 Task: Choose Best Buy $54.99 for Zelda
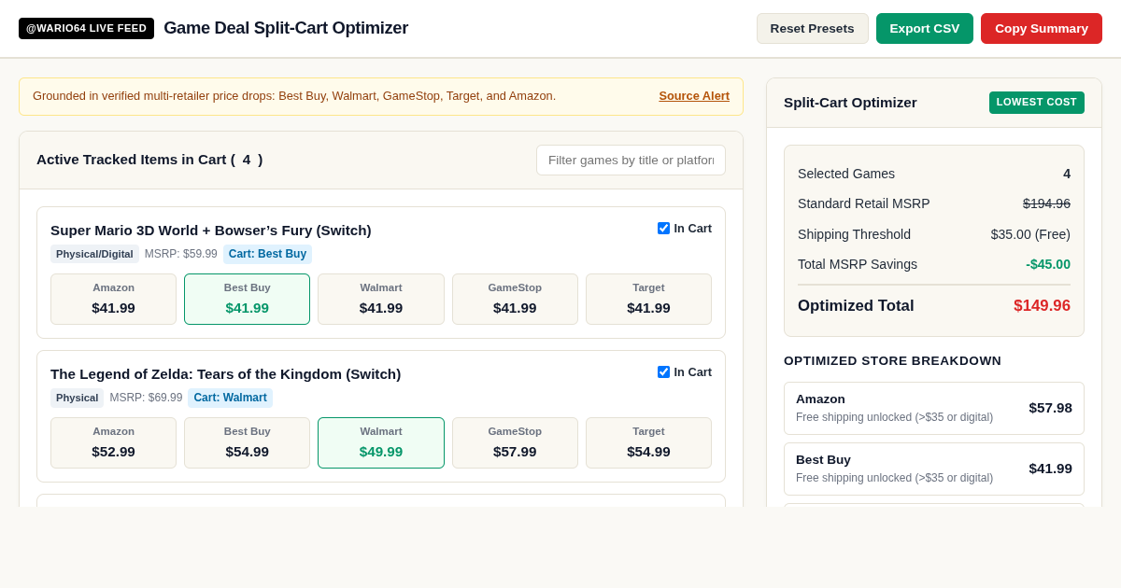click(247, 442)
